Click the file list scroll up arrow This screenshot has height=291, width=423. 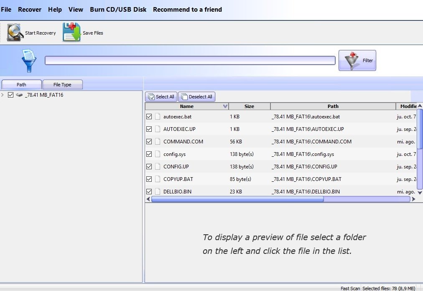pyautogui.click(x=420, y=106)
